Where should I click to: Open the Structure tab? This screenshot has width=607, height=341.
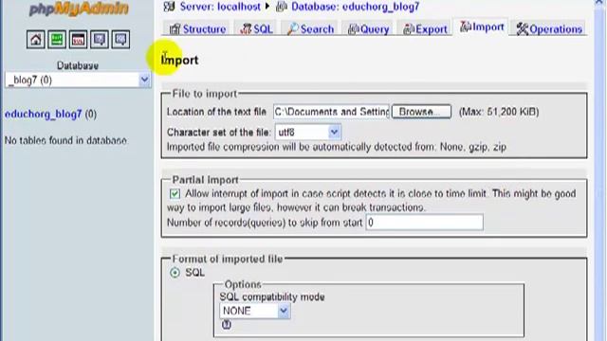pos(197,29)
